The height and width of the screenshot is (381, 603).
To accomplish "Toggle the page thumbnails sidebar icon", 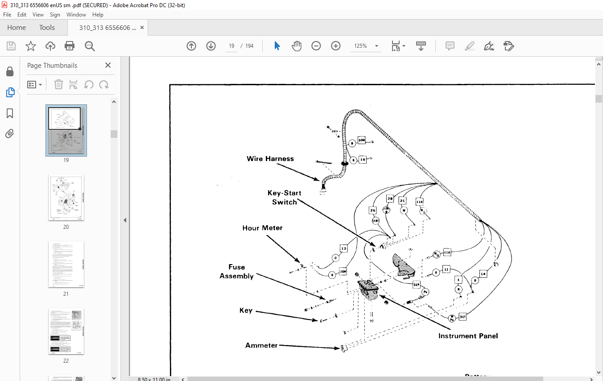I will pyautogui.click(x=10, y=92).
